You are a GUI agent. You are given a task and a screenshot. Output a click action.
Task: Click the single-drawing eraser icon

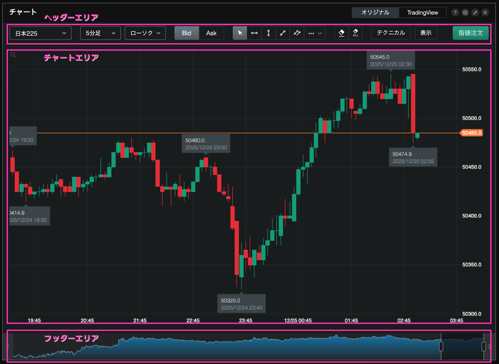click(x=341, y=33)
